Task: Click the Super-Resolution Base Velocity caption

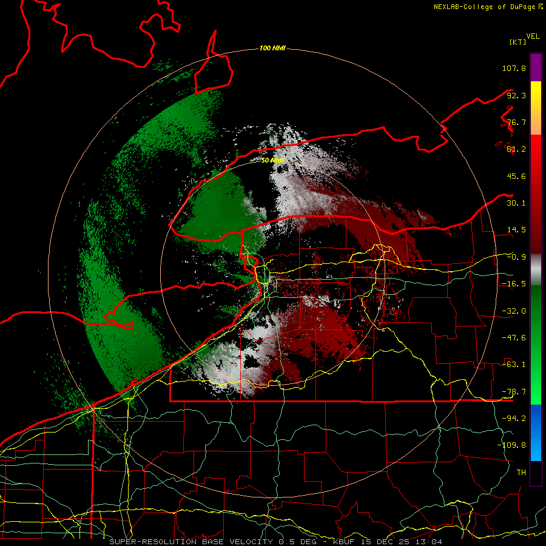Action: [x=276, y=542]
